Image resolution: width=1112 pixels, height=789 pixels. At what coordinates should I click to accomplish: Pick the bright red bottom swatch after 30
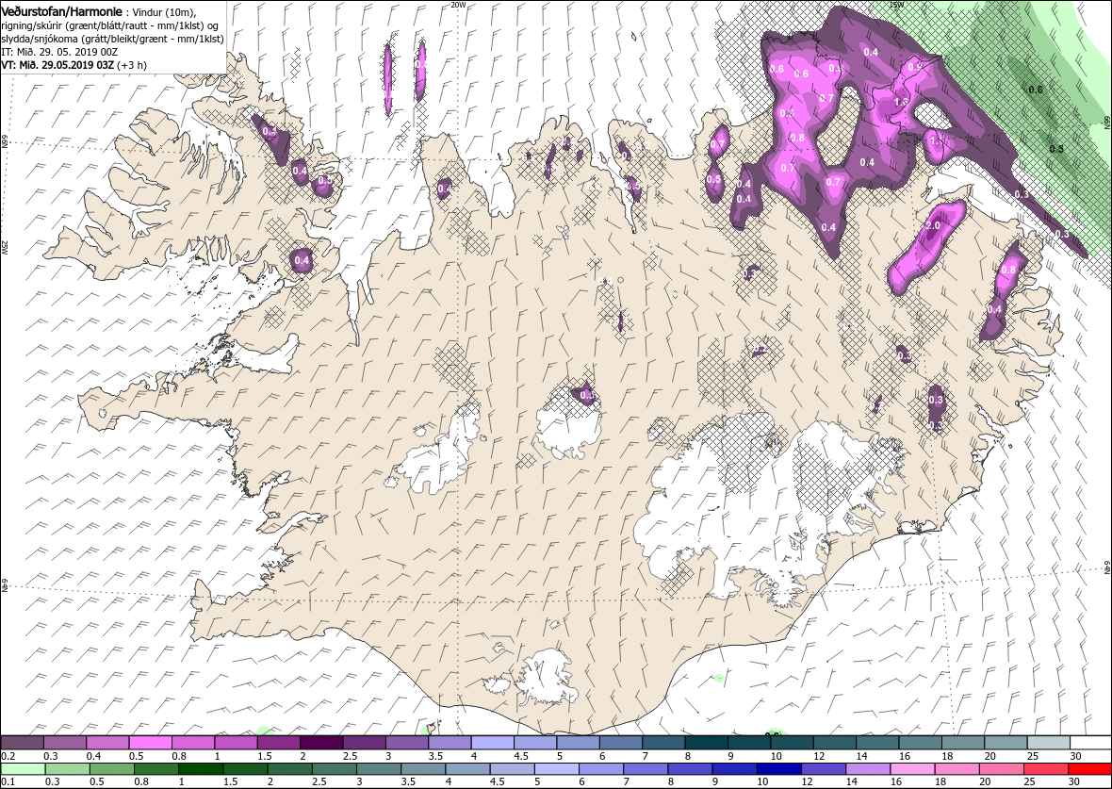[1089, 769]
